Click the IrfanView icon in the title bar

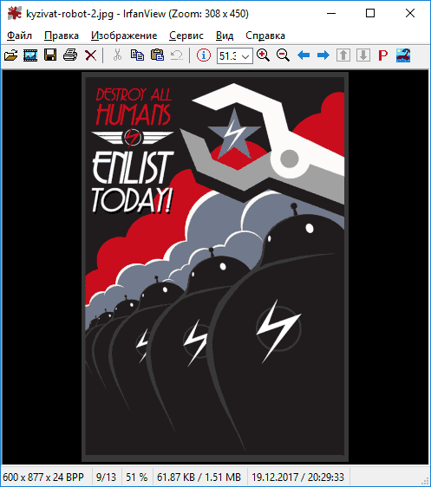(x=15, y=13)
